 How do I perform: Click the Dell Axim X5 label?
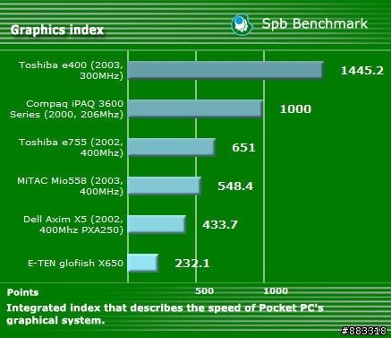click(x=73, y=224)
